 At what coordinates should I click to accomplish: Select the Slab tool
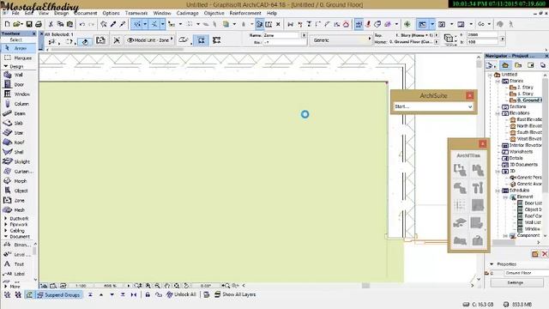point(18,123)
